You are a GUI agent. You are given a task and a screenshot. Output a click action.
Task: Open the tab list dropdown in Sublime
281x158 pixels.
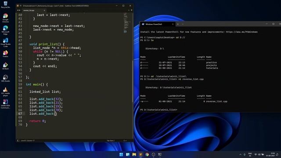click(132, 10)
